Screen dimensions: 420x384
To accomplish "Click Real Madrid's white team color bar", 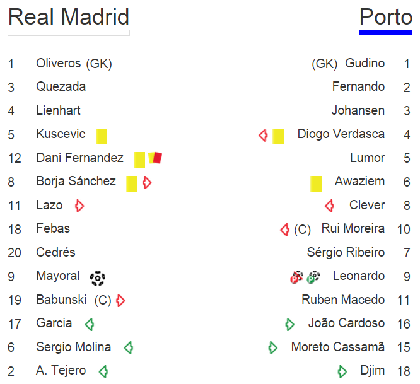I will 69,33.
